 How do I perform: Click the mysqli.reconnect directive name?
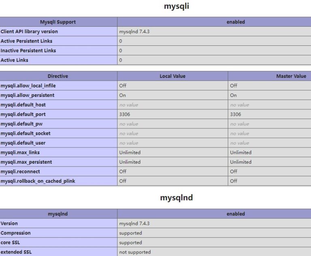pyautogui.click(x=20, y=171)
